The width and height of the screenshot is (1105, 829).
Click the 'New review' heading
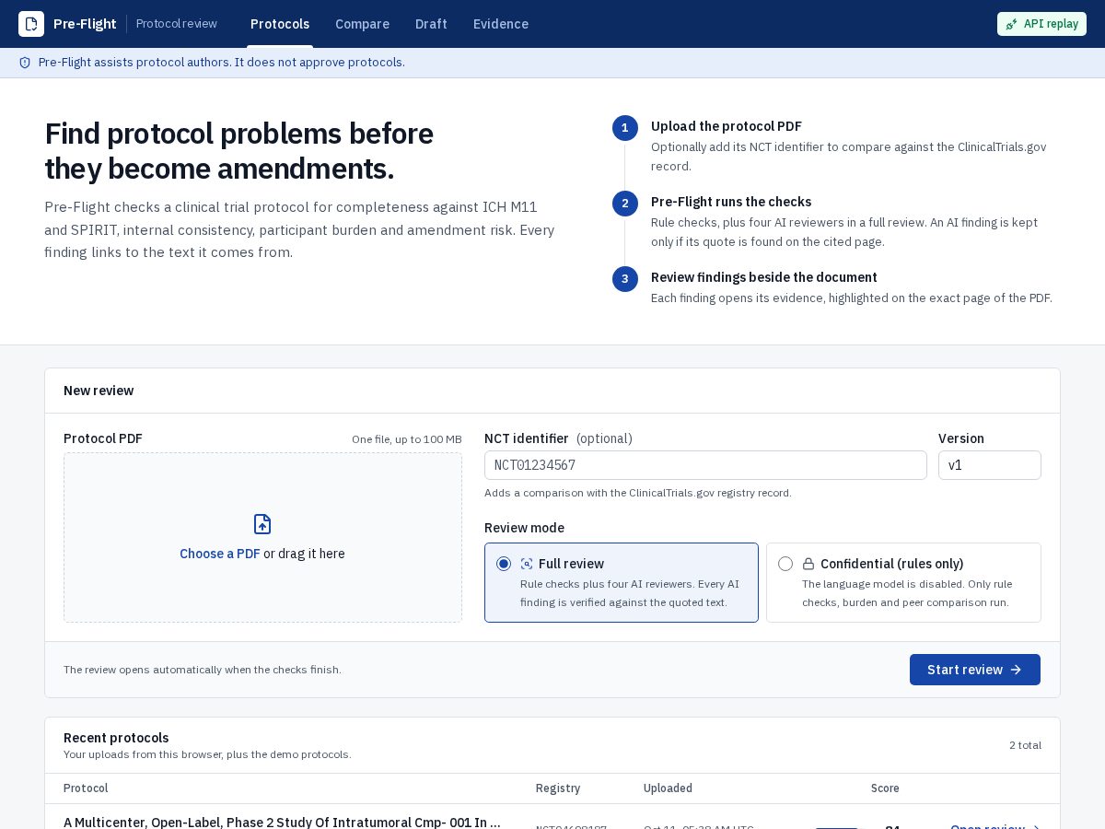click(x=99, y=391)
